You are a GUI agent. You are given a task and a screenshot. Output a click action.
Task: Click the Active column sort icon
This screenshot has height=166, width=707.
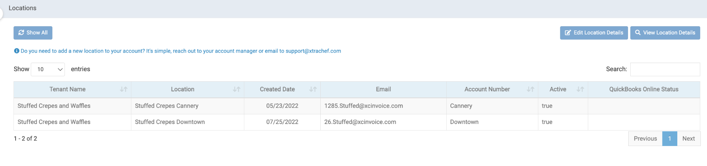(x=580, y=90)
